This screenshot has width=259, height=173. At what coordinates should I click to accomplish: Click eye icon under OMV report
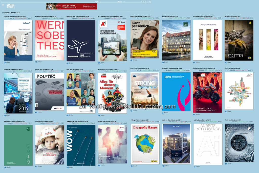pos(68,115)
